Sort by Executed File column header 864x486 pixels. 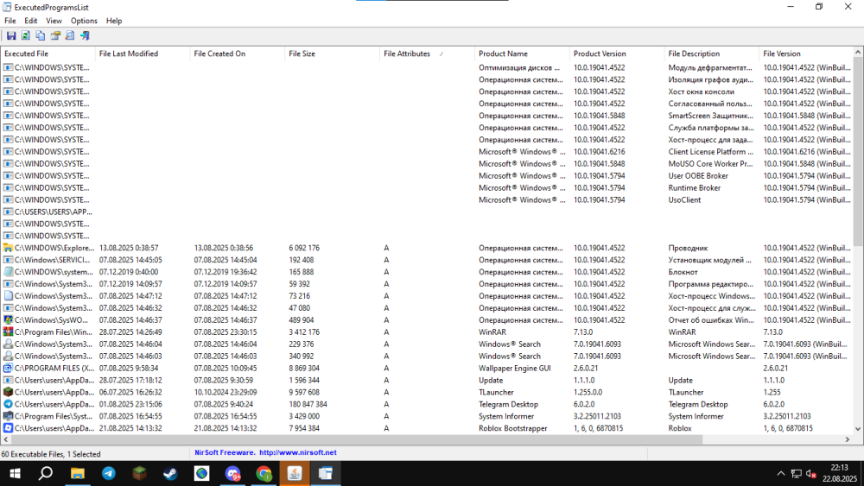click(x=48, y=54)
